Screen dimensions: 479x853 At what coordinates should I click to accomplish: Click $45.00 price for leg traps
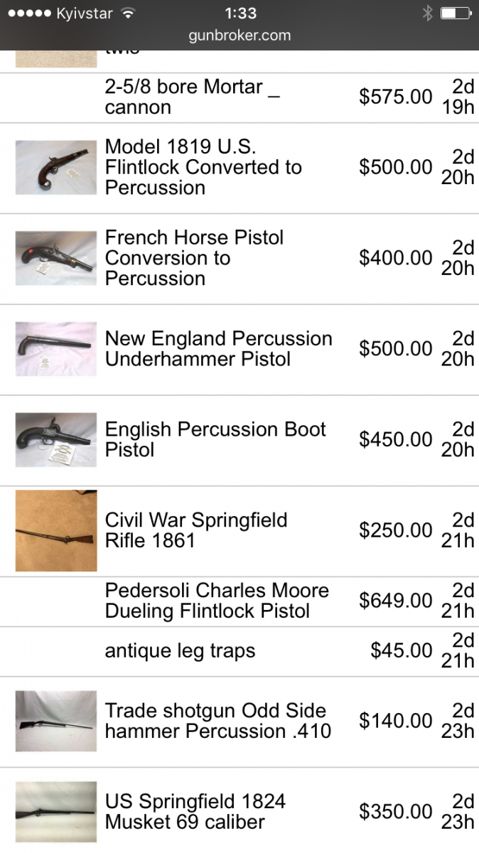pyautogui.click(x=401, y=651)
